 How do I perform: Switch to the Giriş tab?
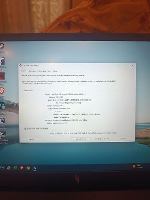pyautogui.click(x=55, y=71)
